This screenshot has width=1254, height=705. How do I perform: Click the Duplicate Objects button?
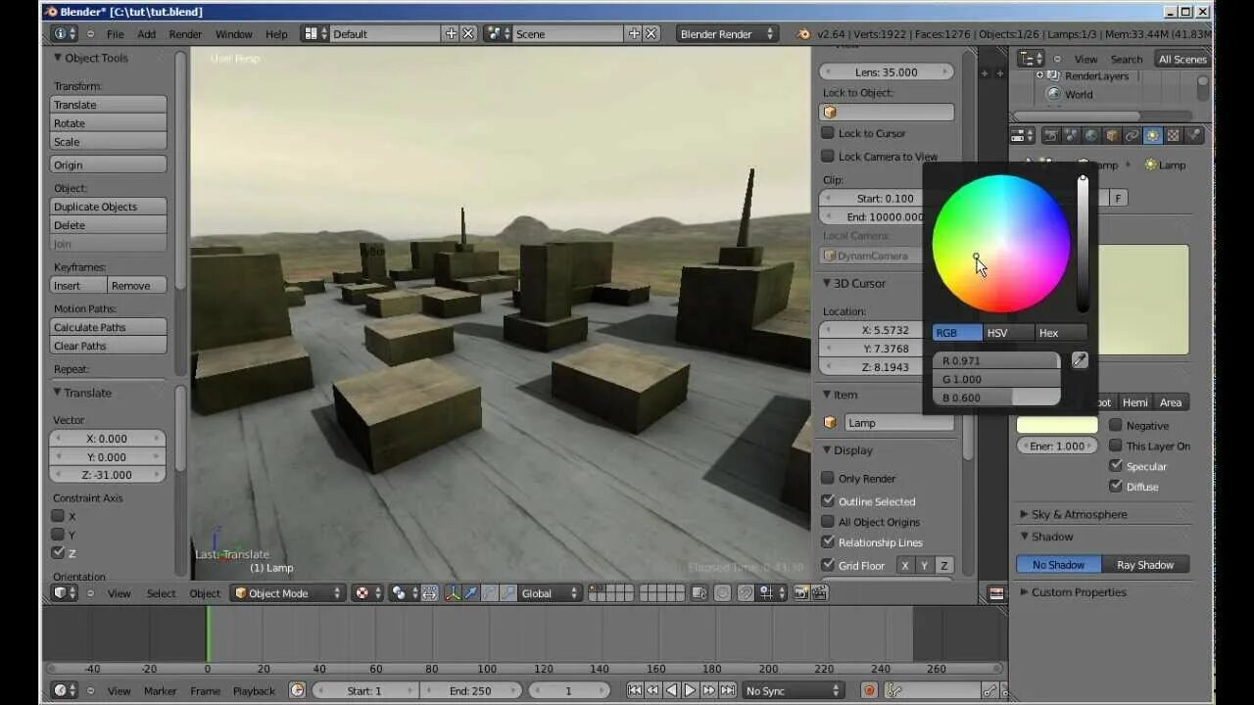tap(108, 207)
